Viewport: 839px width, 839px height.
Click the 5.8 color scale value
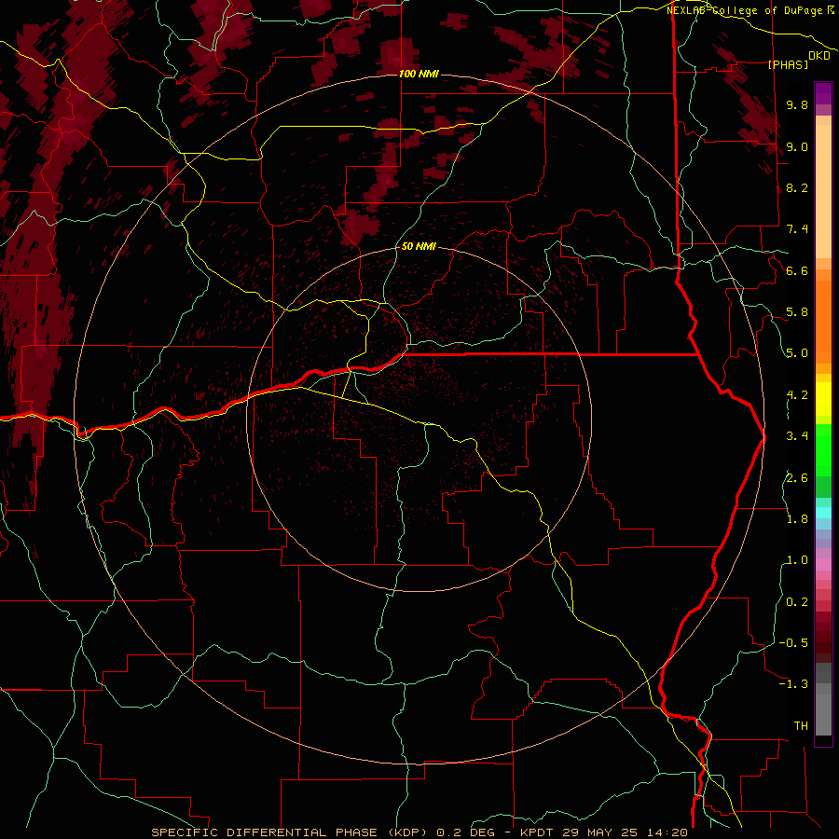[x=797, y=312]
